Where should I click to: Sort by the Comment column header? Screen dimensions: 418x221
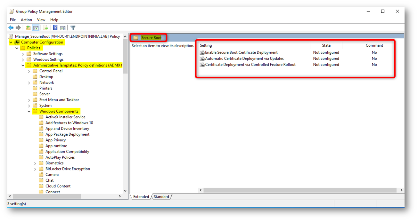374,45
